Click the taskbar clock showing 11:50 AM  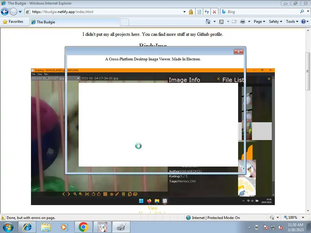[296, 227]
